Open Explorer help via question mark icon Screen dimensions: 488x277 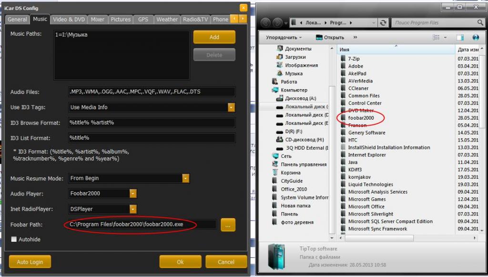pyautogui.click(x=475, y=37)
